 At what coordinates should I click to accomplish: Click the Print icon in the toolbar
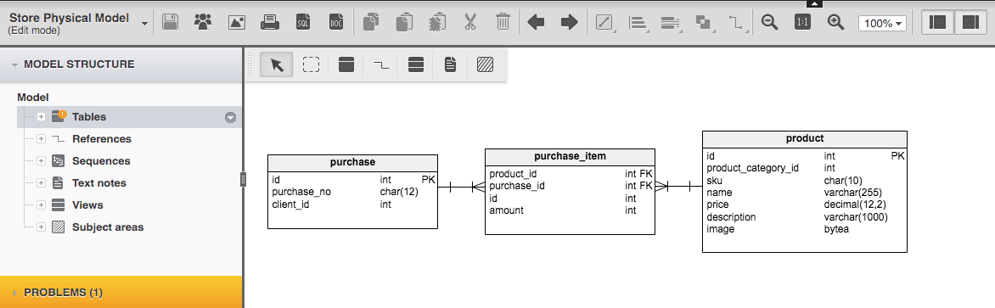point(270,23)
